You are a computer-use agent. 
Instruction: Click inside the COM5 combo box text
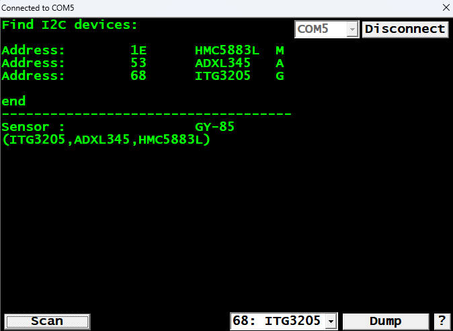point(321,29)
